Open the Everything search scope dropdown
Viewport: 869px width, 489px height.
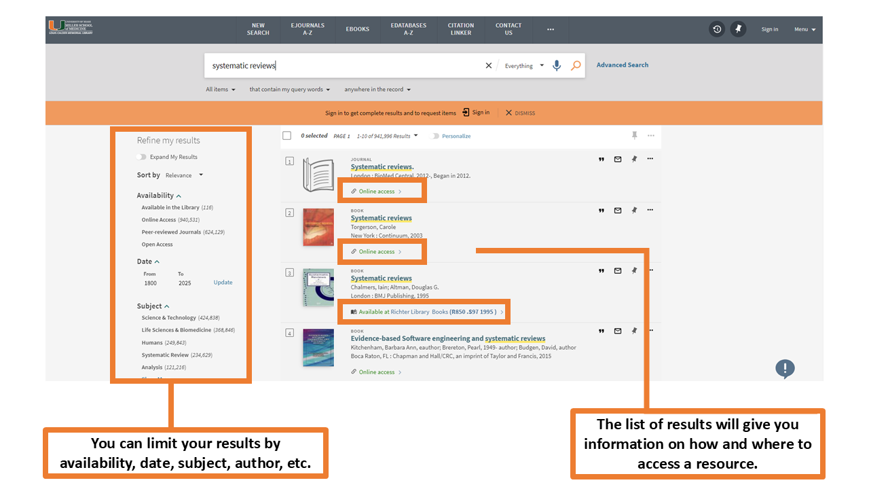pyautogui.click(x=524, y=66)
